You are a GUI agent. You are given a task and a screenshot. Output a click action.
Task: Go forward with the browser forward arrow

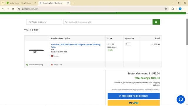[8, 9]
